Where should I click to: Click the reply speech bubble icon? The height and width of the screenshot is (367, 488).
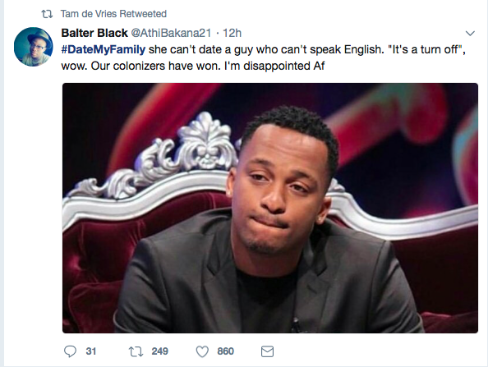(70, 351)
